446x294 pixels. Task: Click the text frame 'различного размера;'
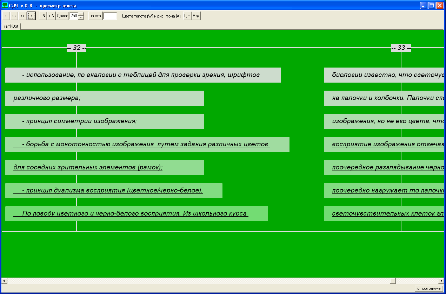pyautogui.click(x=105, y=98)
